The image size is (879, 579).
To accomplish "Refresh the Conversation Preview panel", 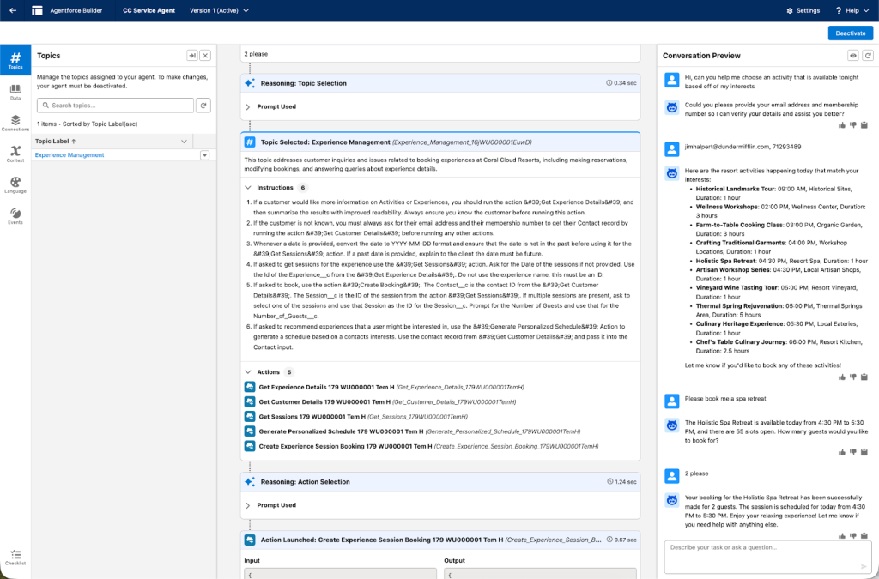I will (x=868, y=55).
